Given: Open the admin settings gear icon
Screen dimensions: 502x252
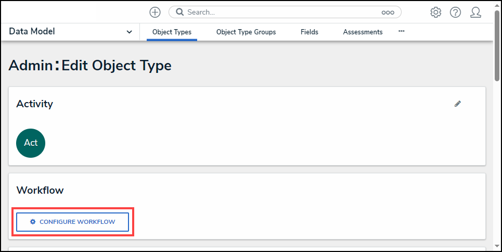Looking at the screenshot, I should tap(435, 12).
